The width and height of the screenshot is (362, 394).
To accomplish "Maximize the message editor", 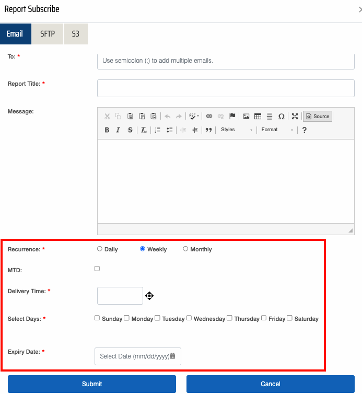I will pyautogui.click(x=295, y=117).
